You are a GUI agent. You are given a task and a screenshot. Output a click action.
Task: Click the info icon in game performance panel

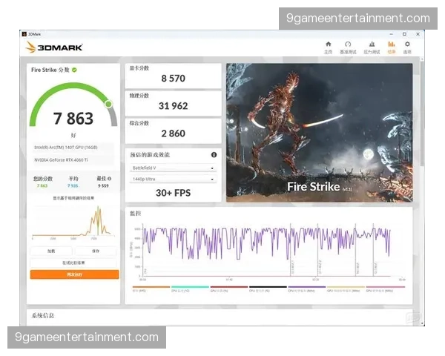(214, 155)
